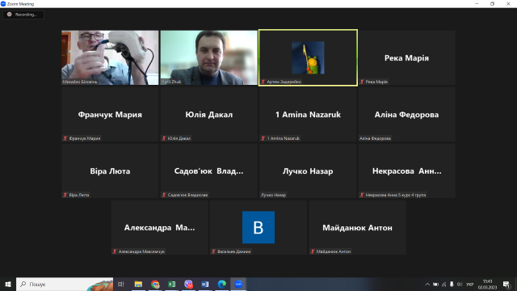Click the large Некрасова Анн... name
The height and width of the screenshot is (291, 517).
[x=406, y=171]
